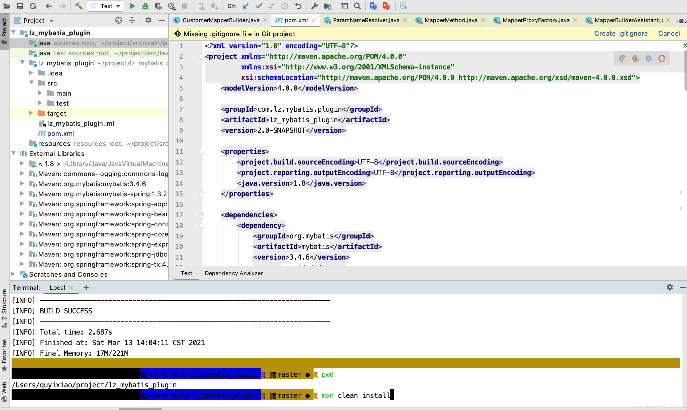
Task: Open the Test run configuration dropdown
Action: [105, 6]
